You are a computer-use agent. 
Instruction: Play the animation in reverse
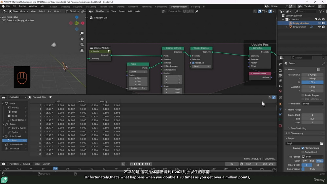pos(139,164)
